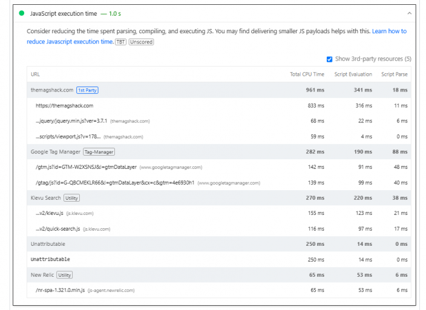Open scripts/viewport.js resource link

(68, 136)
